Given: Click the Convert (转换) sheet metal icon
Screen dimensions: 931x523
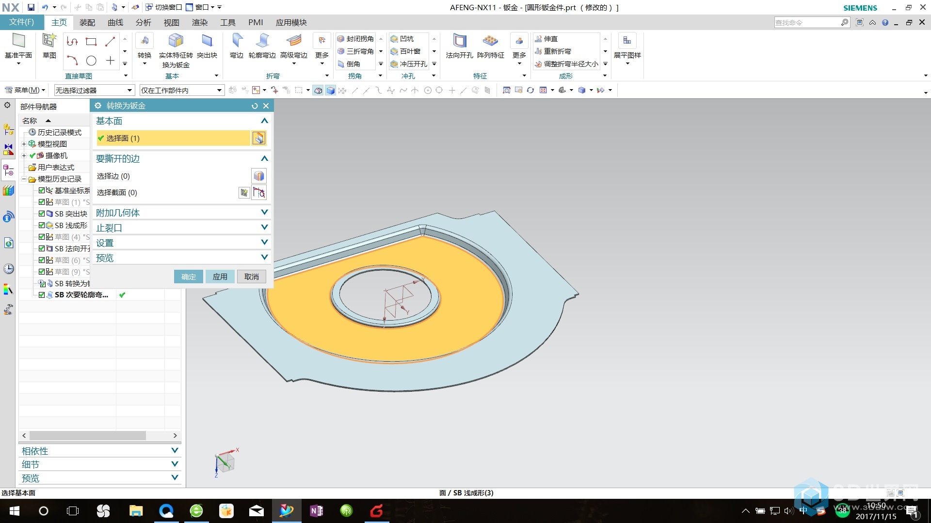Looking at the screenshot, I should (144, 41).
